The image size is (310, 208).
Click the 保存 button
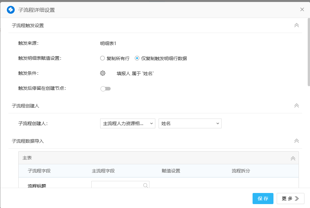263,199
